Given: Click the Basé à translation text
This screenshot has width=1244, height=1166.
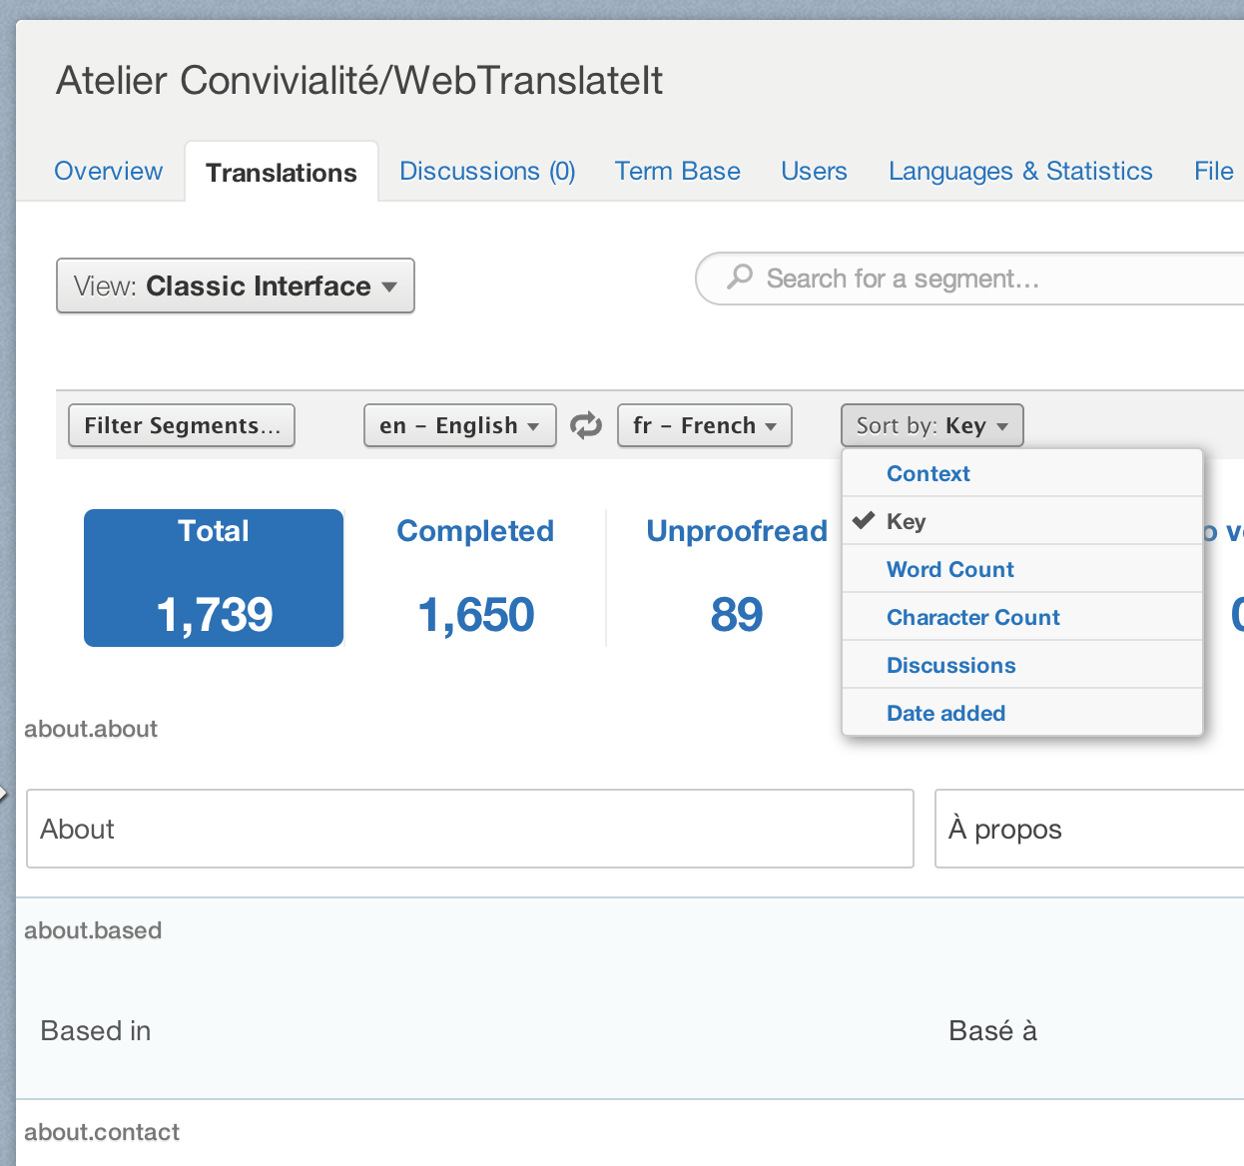Looking at the screenshot, I should (x=993, y=1030).
